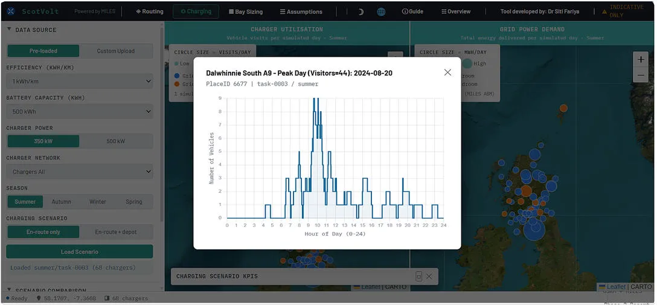This screenshot has height=305, width=657.
Task: Switch to the Charging tab
Action: click(196, 11)
